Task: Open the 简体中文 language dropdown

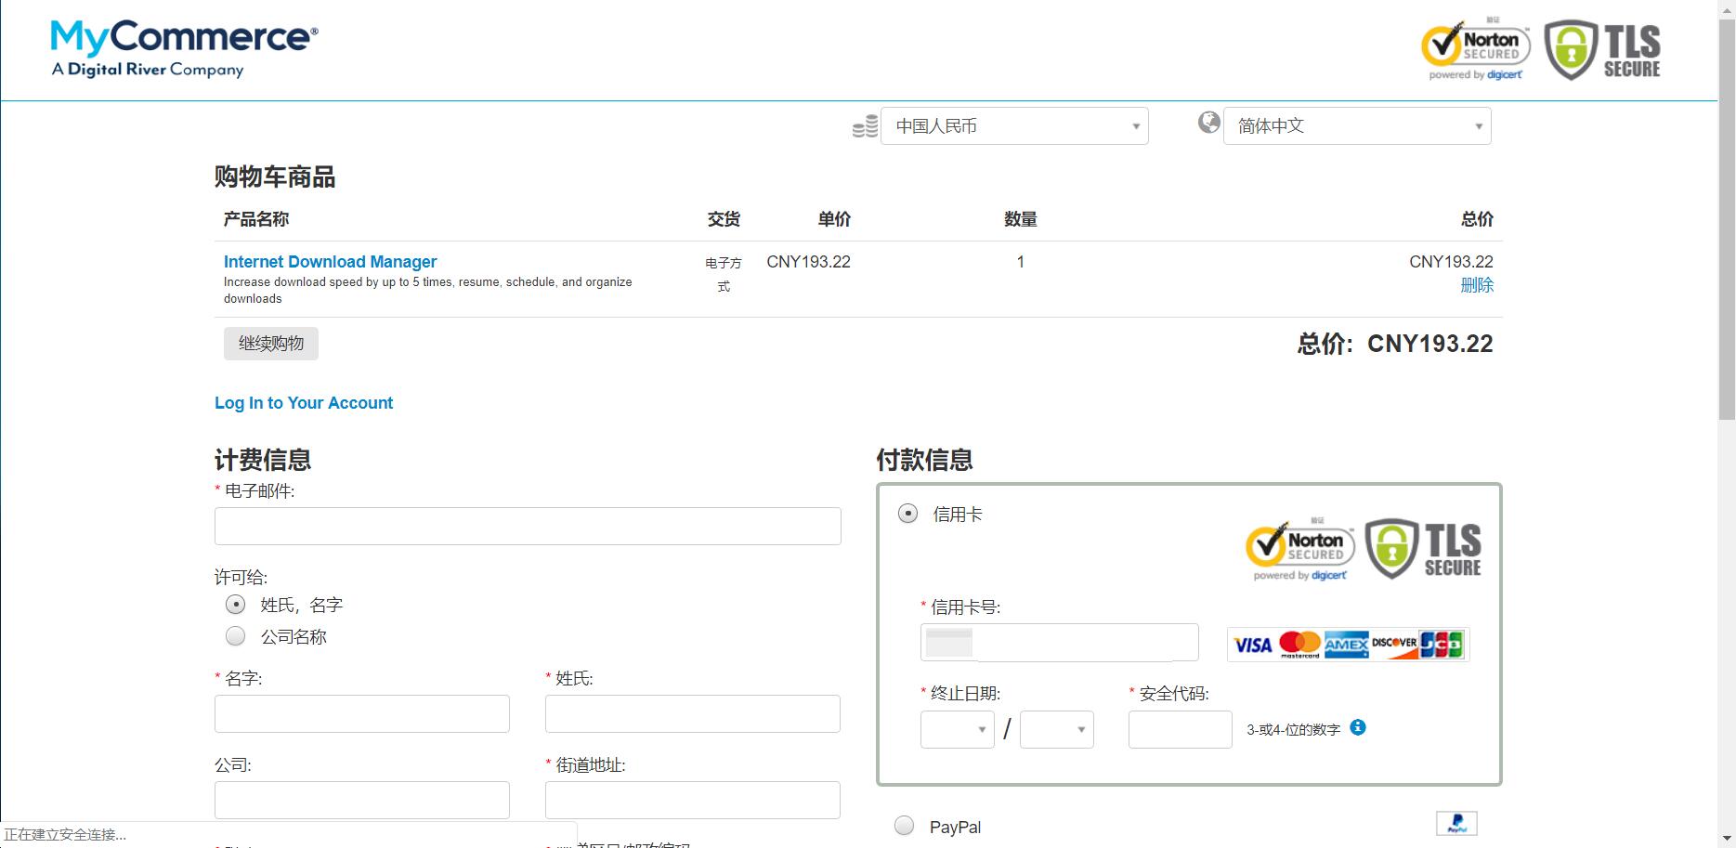Action: click(x=1356, y=125)
